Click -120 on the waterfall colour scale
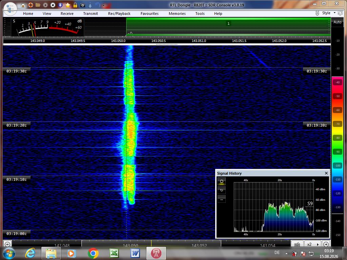 click(338, 193)
